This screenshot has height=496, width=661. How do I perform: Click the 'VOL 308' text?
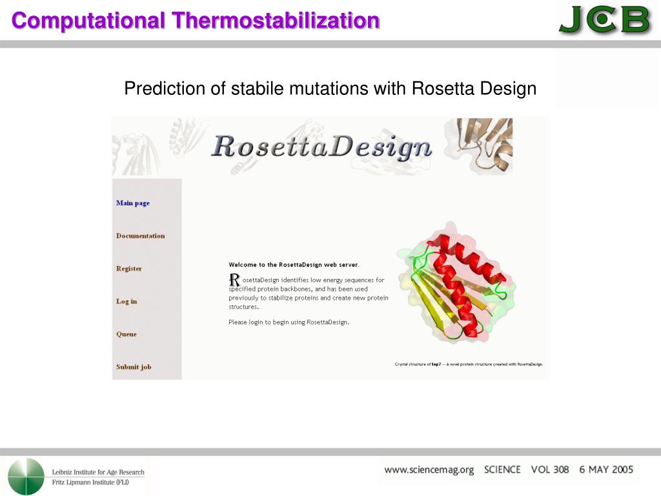[550, 470]
